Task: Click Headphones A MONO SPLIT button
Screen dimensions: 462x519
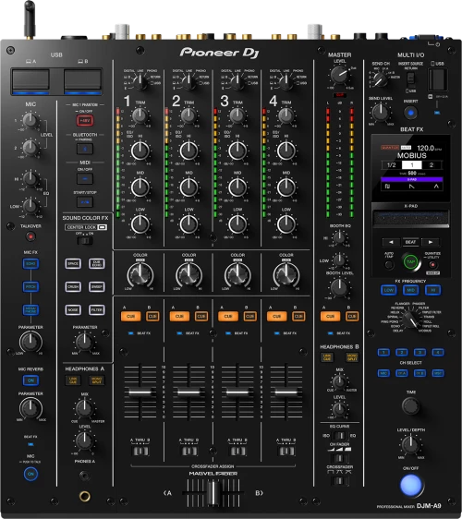Action: coord(97,380)
